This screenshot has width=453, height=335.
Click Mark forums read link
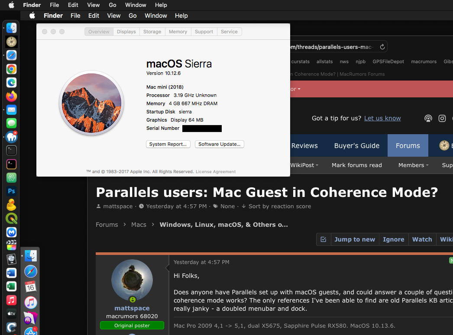pyautogui.click(x=357, y=165)
